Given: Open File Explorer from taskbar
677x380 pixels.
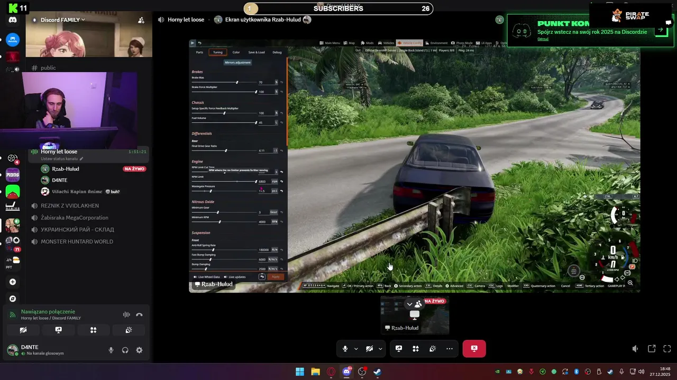Looking at the screenshot, I should point(315,372).
